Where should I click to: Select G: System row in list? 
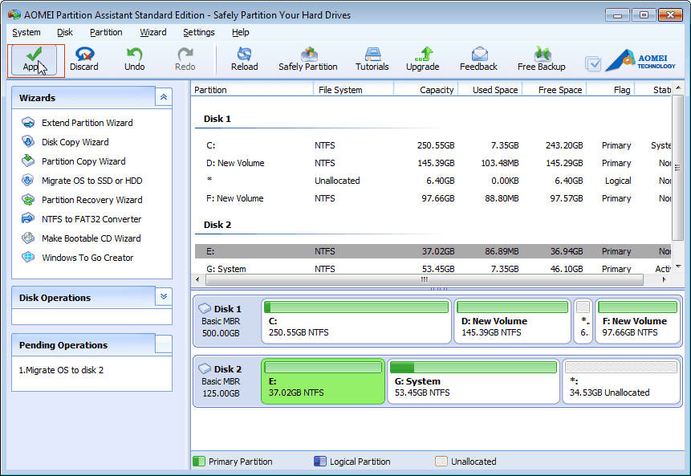pyautogui.click(x=433, y=268)
